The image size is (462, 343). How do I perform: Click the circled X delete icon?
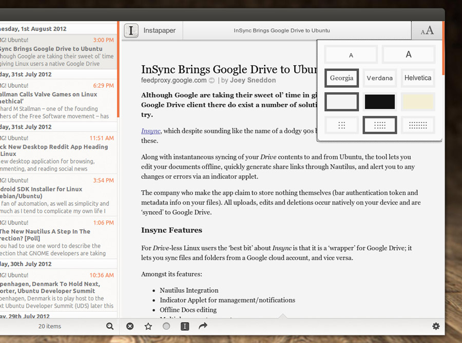[x=130, y=326]
